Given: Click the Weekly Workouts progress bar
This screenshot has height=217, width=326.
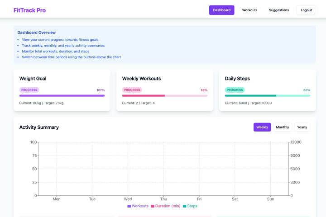Looking at the screenshot, I should point(165,96).
